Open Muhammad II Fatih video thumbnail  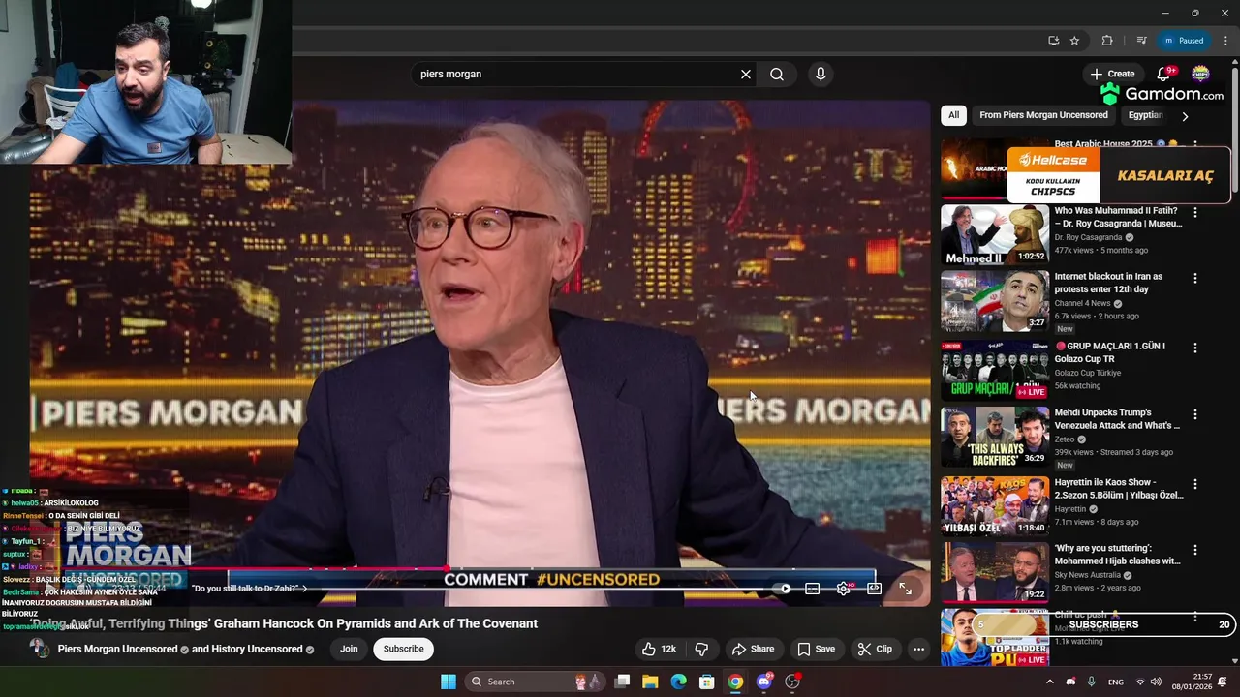coord(994,235)
